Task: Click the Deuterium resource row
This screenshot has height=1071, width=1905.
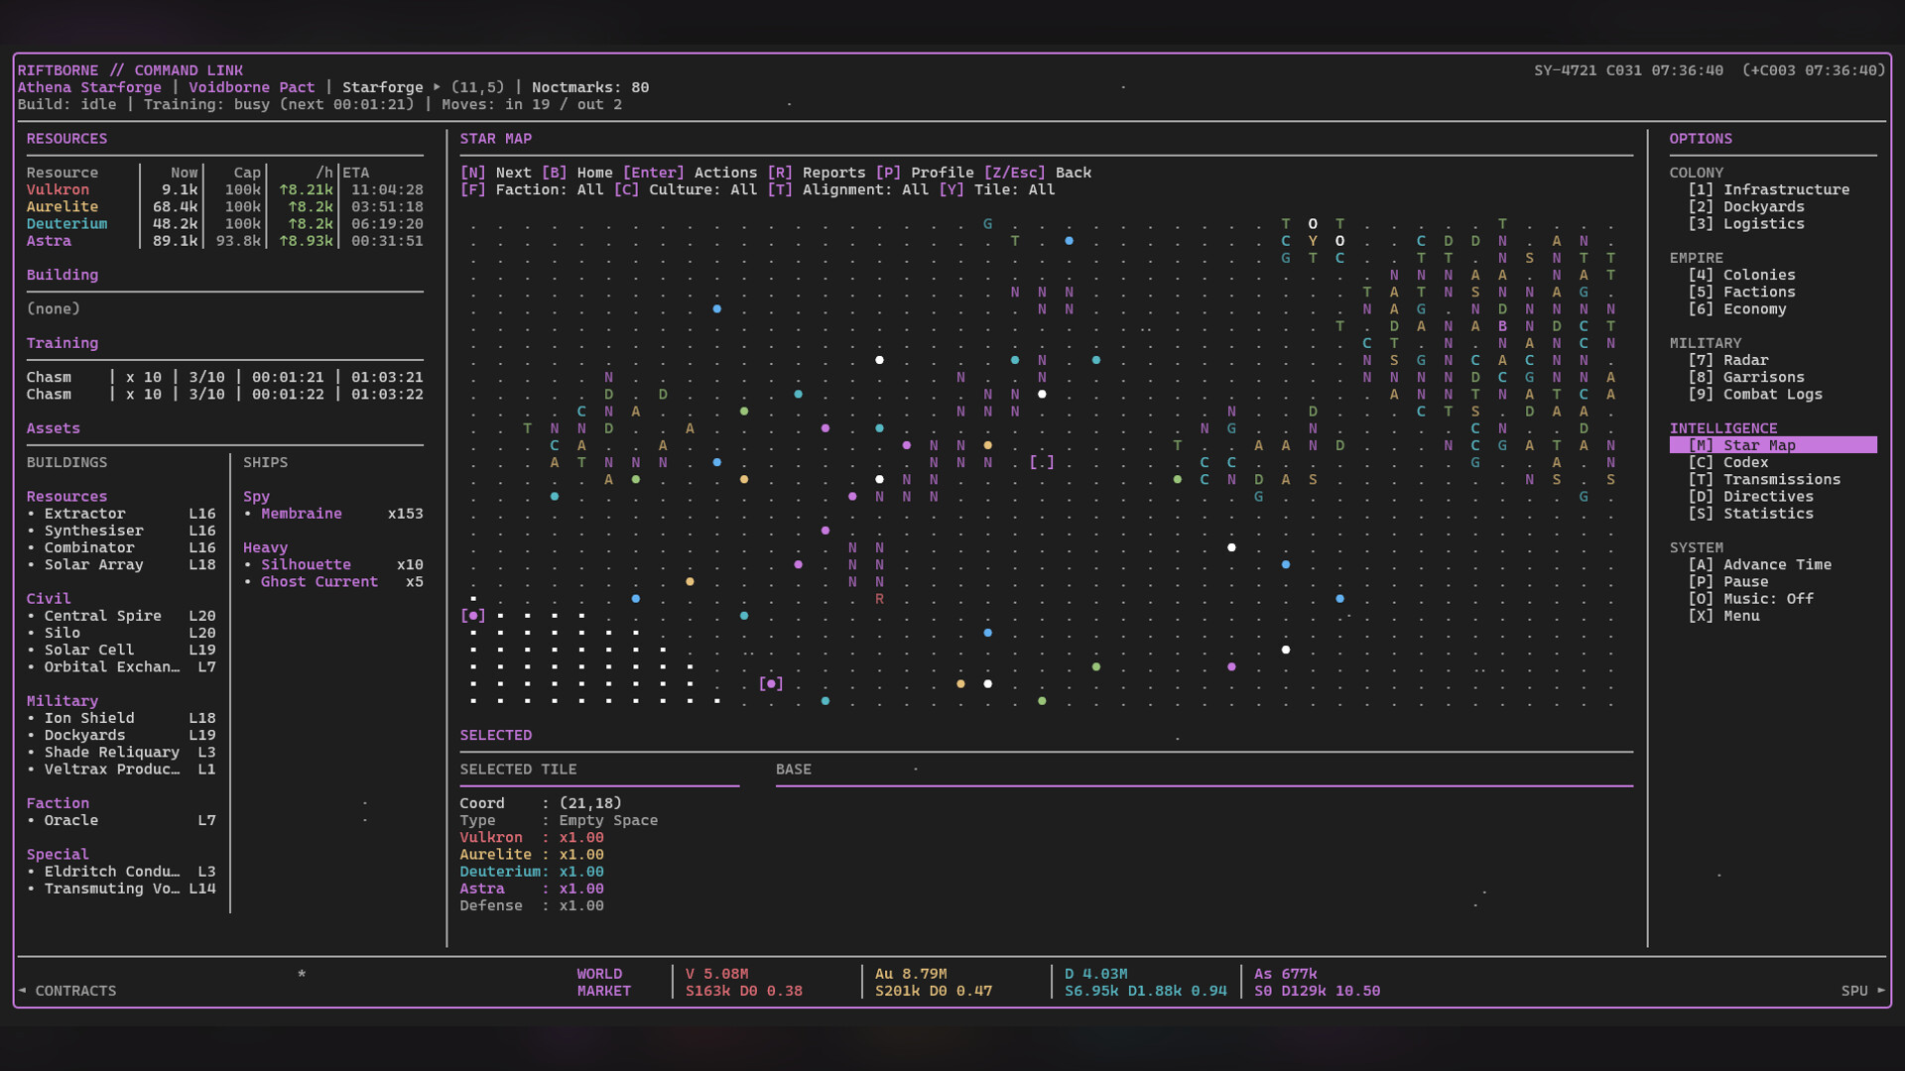Action: point(224,223)
